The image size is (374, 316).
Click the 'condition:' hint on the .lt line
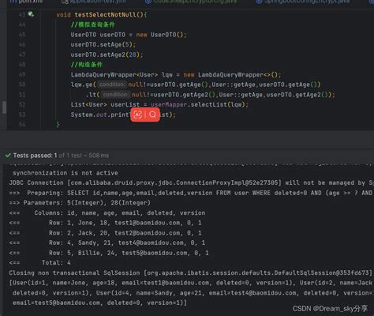[x=115, y=95]
